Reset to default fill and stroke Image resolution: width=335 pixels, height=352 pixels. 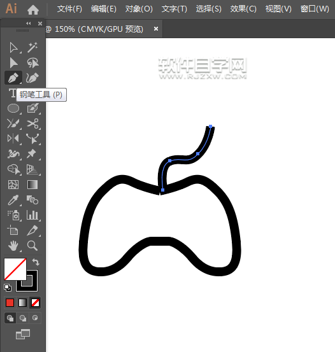coord(8,288)
